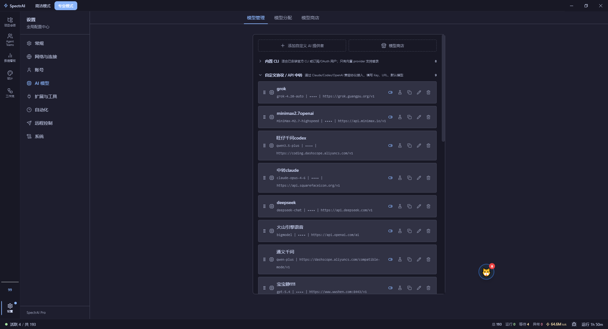
Task: Delete the deepseek provider
Action: [428, 206]
